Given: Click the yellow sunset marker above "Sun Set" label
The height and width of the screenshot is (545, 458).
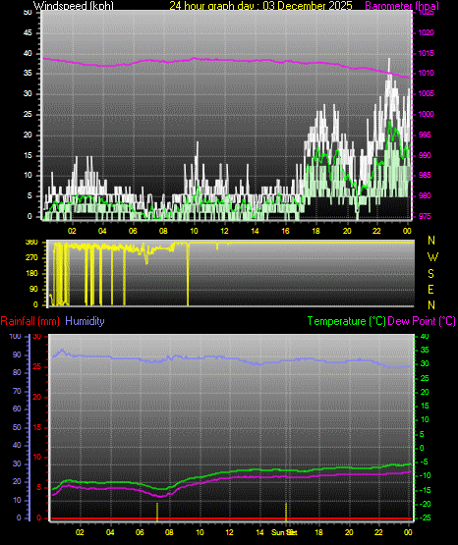Looking at the screenshot, I should (286, 512).
